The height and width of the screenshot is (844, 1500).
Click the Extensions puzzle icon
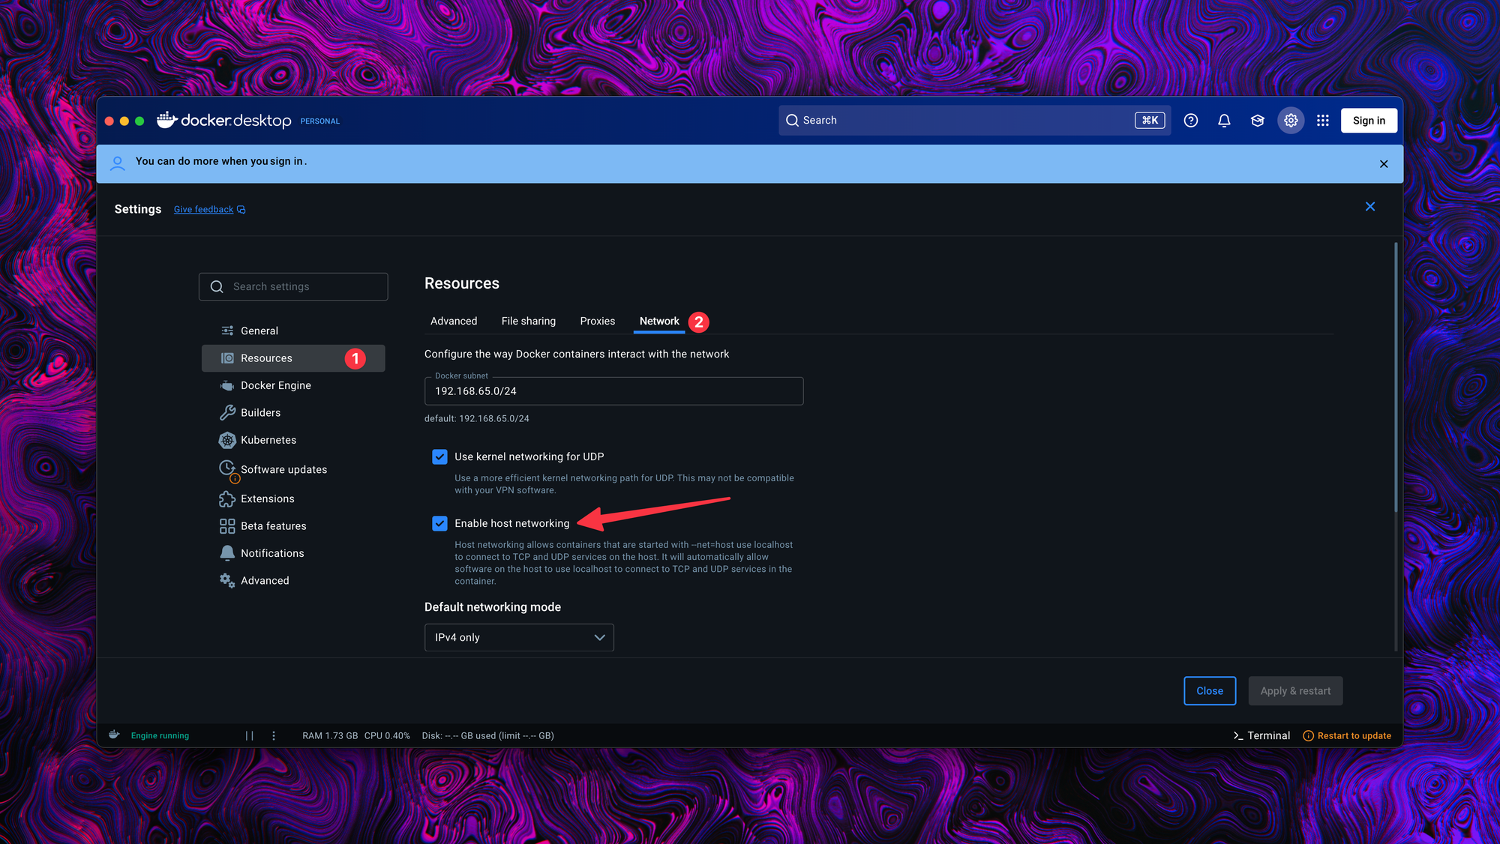[x=227, y=498]
